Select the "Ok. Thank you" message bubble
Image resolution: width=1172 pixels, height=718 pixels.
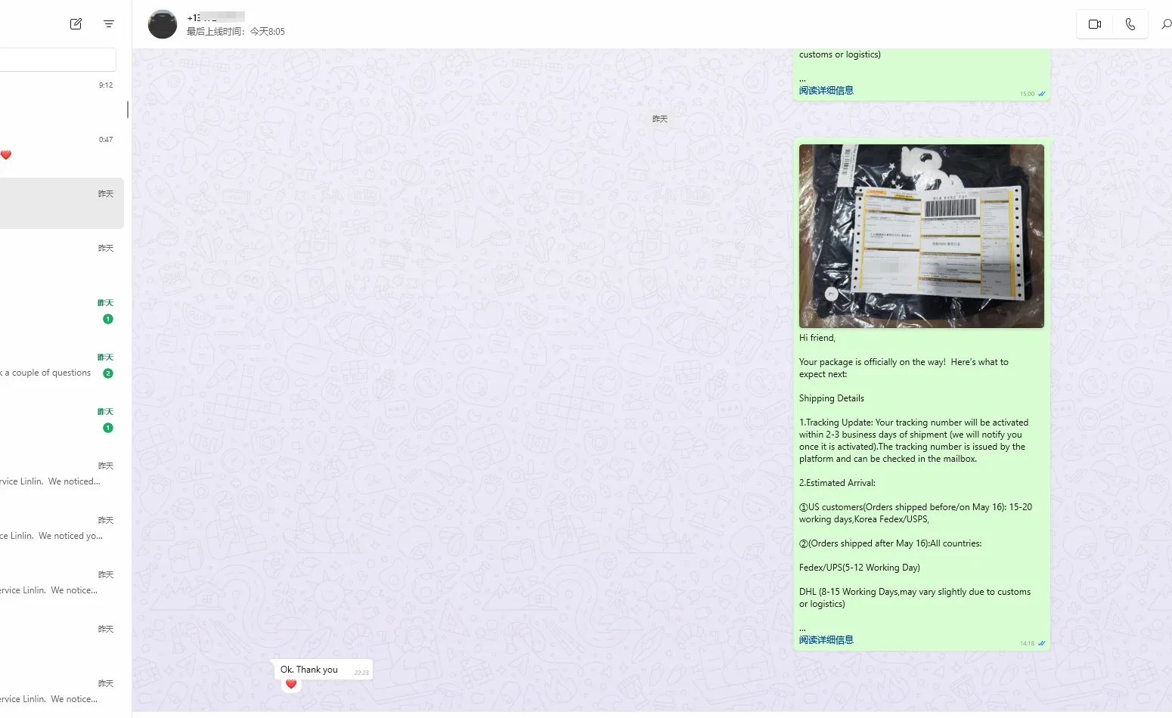pos(323,670)
